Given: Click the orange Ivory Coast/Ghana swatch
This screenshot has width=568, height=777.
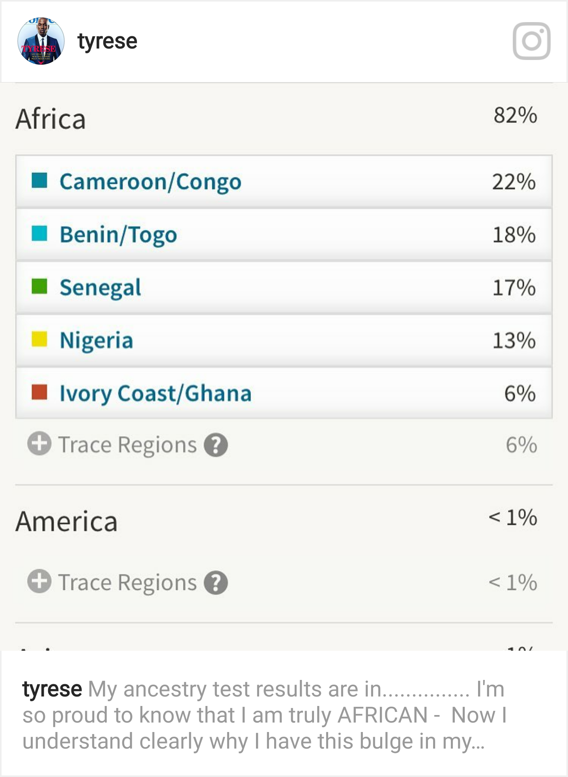Looking at the screenshot, I should [x=39, y=392].
